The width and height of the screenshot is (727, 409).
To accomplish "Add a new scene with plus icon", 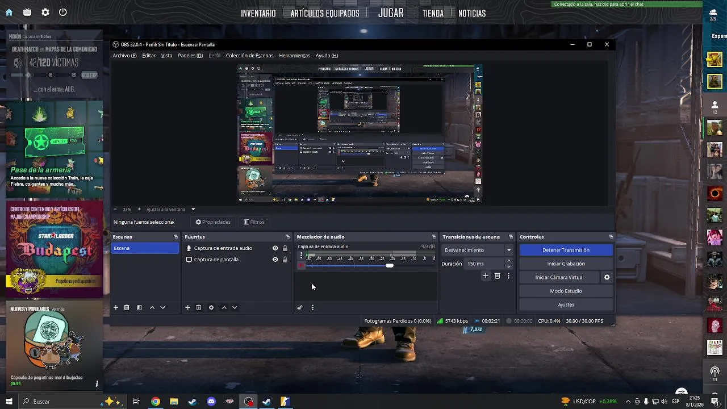I will tap(116, 307).
